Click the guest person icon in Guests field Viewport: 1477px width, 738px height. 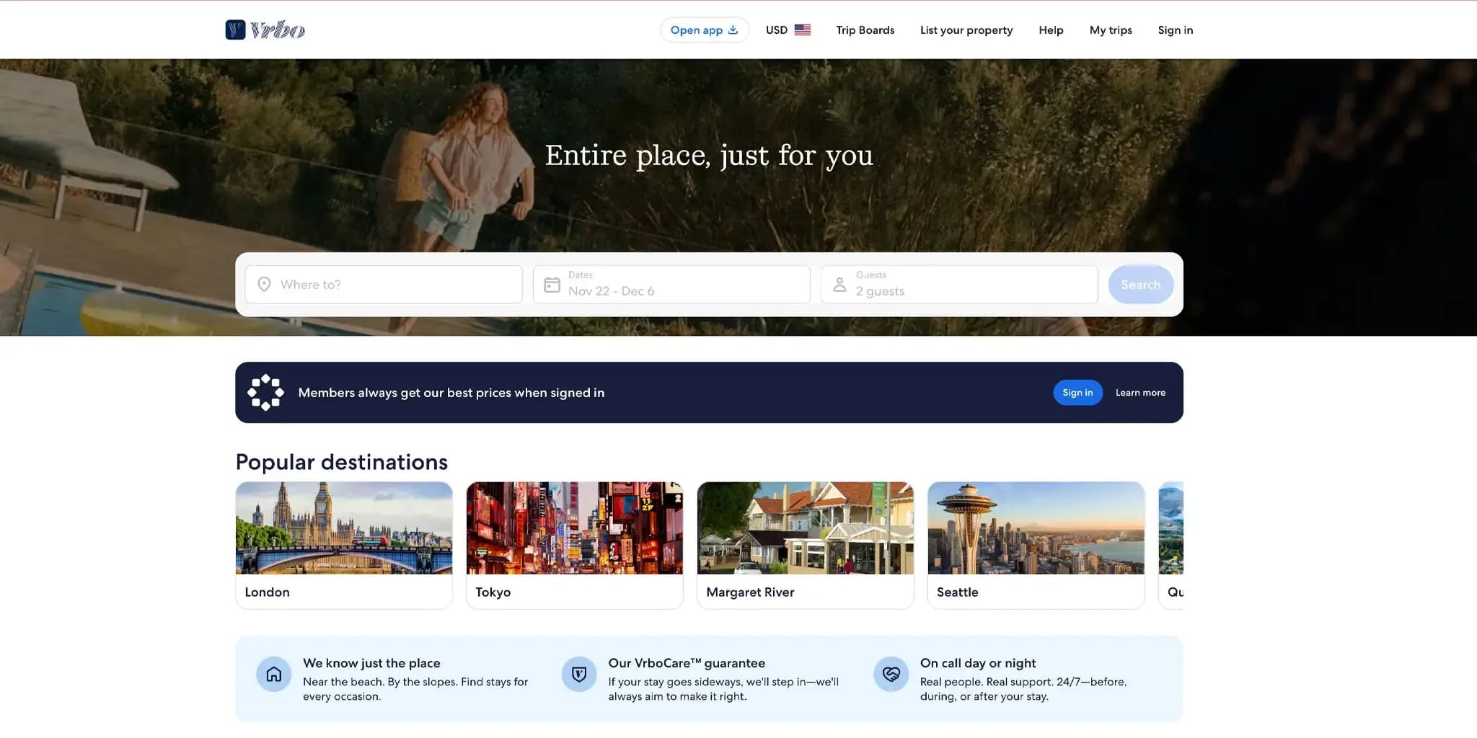(839, 284)
